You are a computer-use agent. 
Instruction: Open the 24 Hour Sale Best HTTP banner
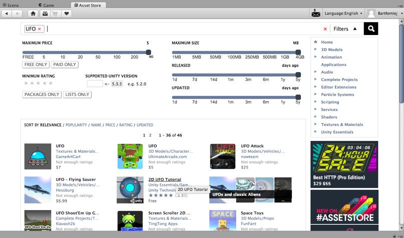point(344,164)
